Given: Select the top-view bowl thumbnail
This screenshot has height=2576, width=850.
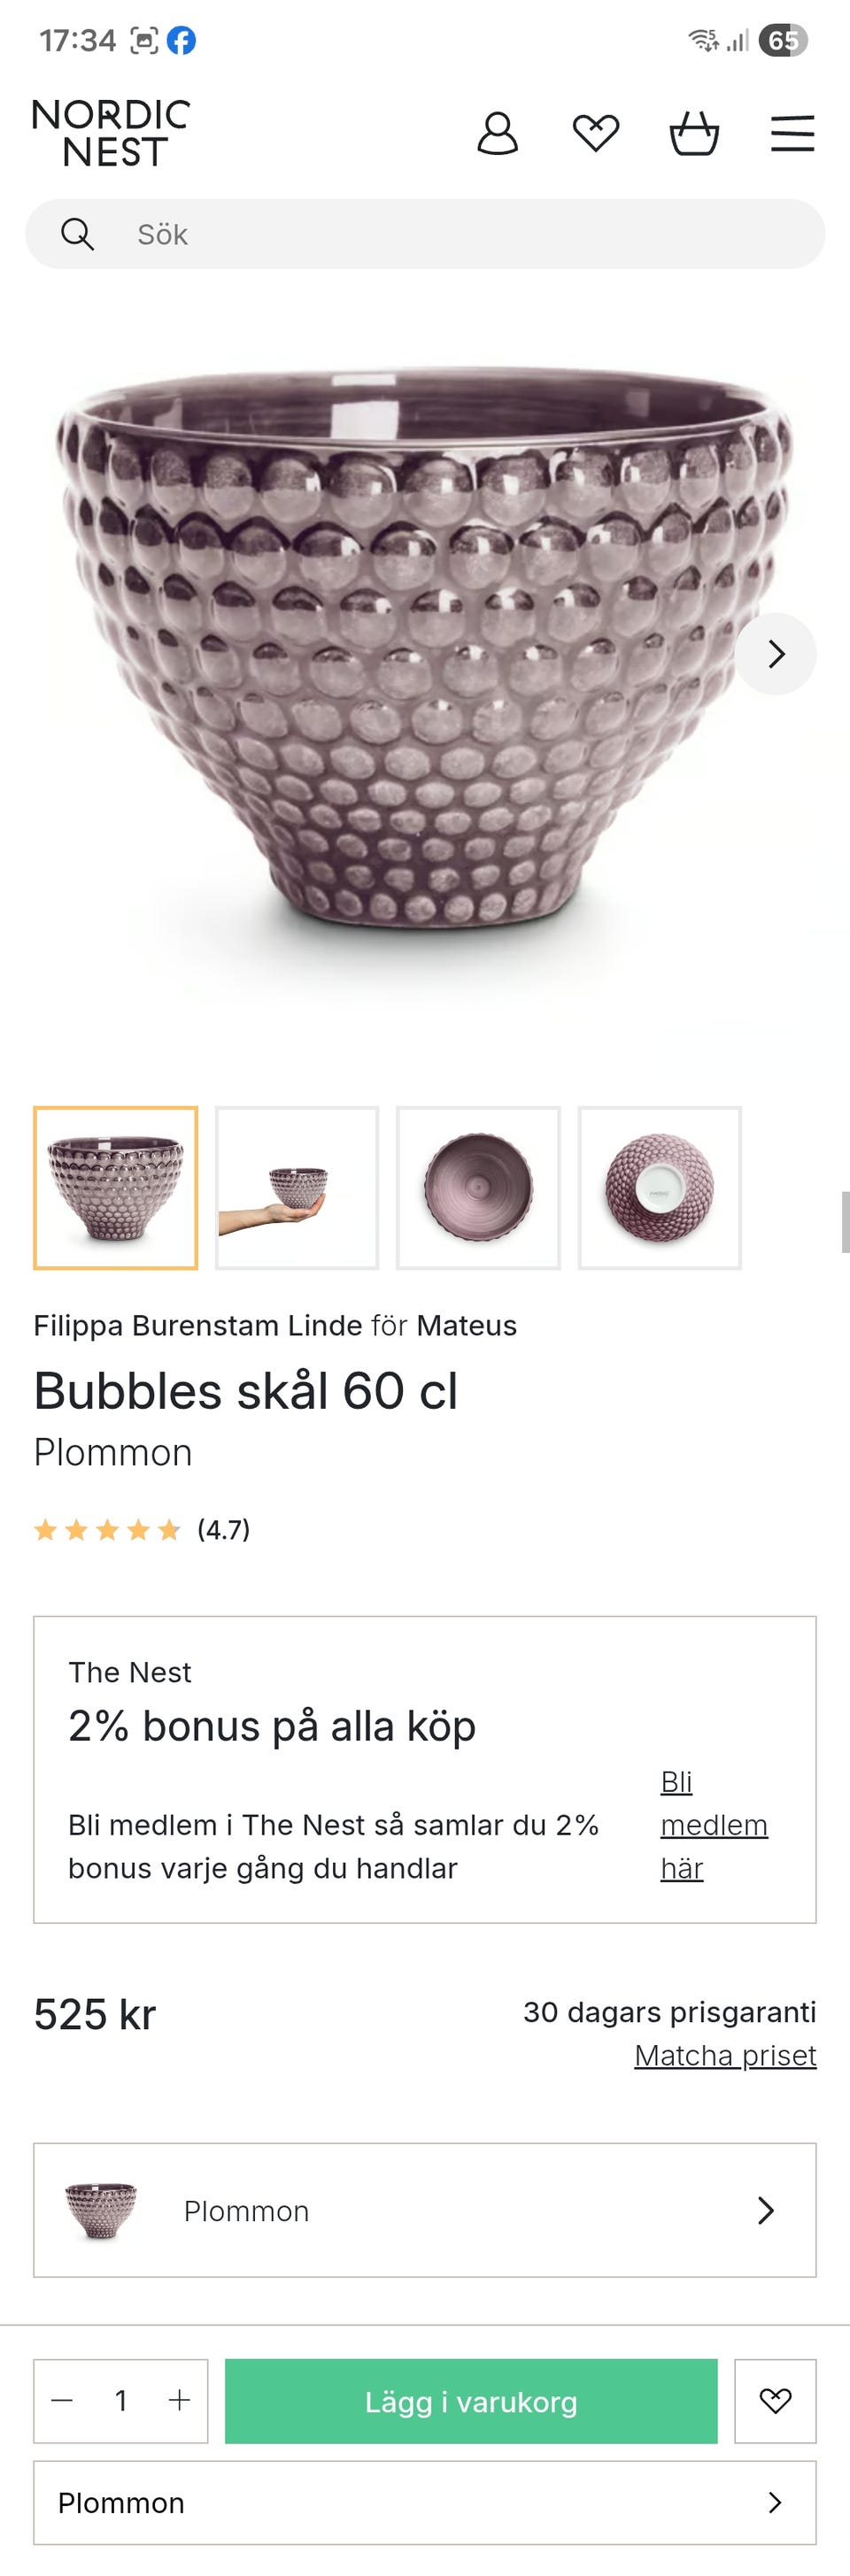Looking at the screenshot, I should coord(478,1188).
